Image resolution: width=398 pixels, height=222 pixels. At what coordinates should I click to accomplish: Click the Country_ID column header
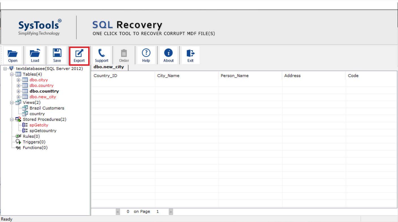tap(105, 76)
